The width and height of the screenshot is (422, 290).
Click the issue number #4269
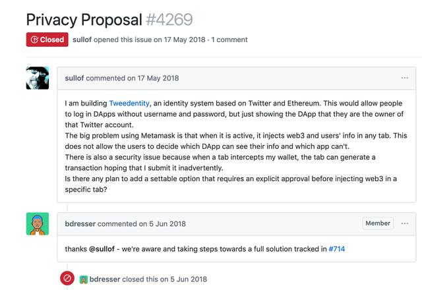[169, 20]
